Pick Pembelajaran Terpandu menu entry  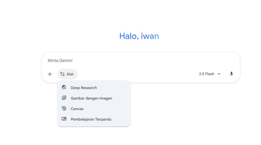click(x=94, y=119)
